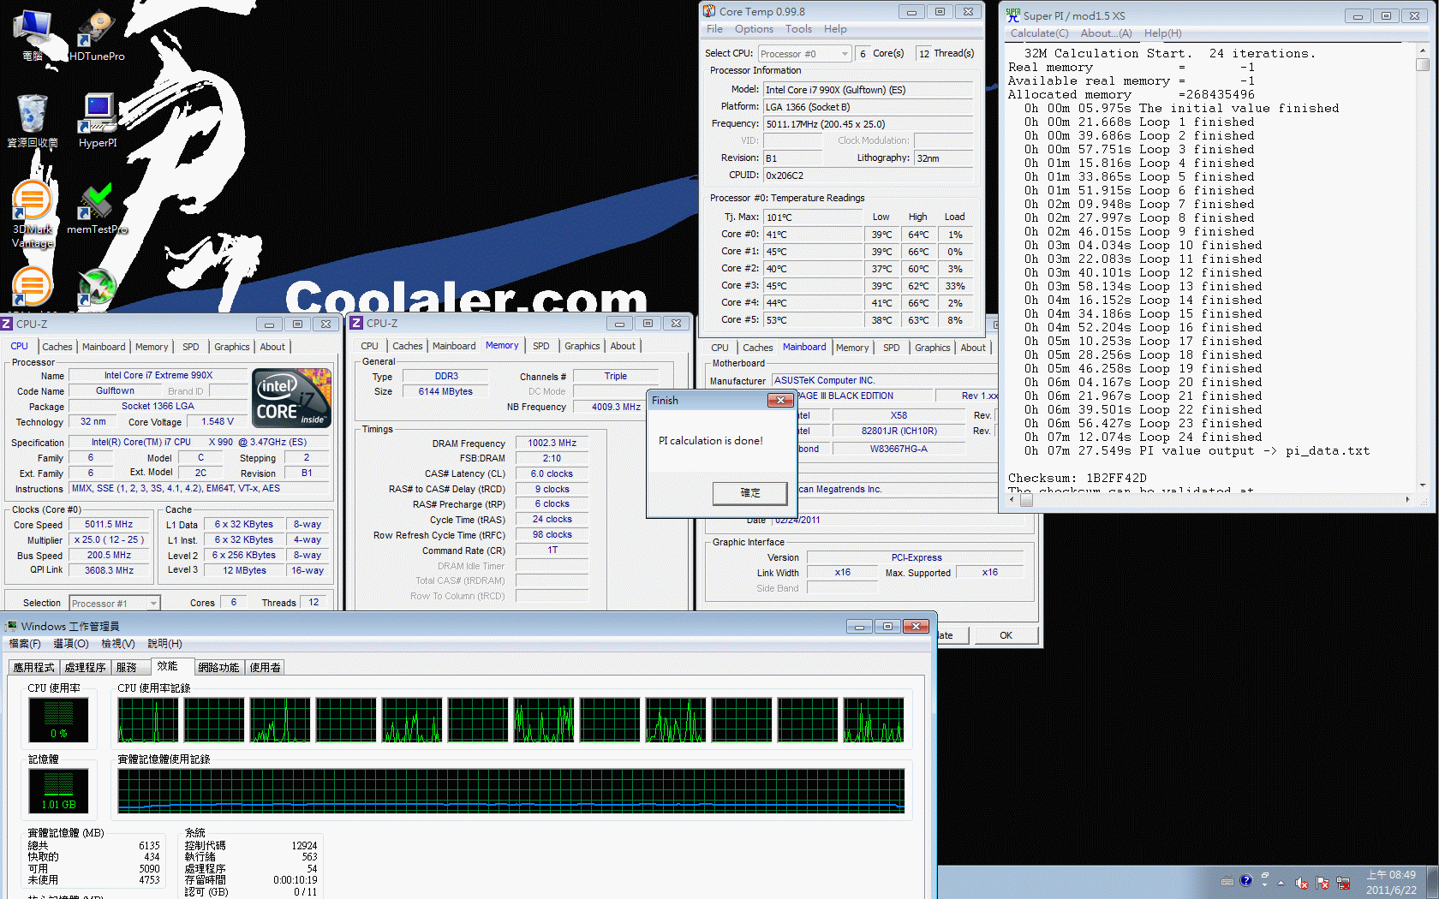Image resolution: width=1439 pixels, height=899 pixels.
Task: Open the Action Center flag tray icon
Action: tap(1323, 882)
